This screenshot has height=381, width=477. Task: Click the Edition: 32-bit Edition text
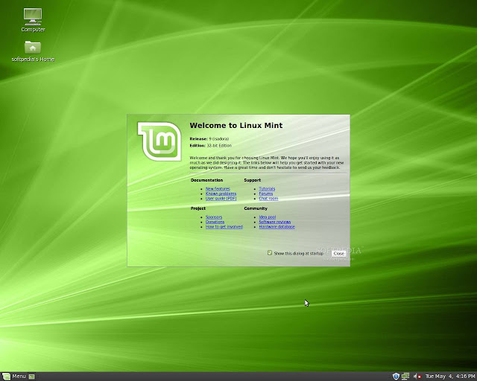pos(210,146)
